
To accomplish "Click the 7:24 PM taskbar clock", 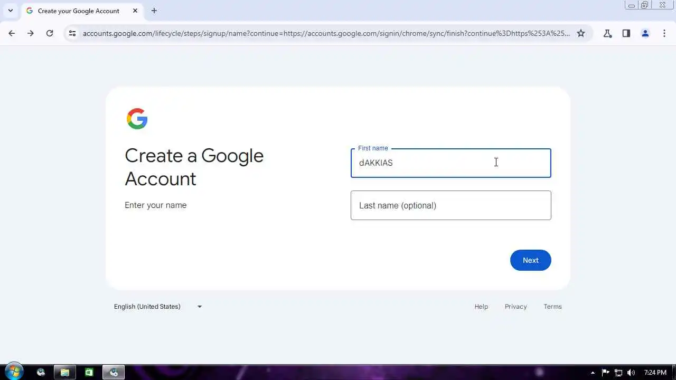I will (x=655, y=373).
